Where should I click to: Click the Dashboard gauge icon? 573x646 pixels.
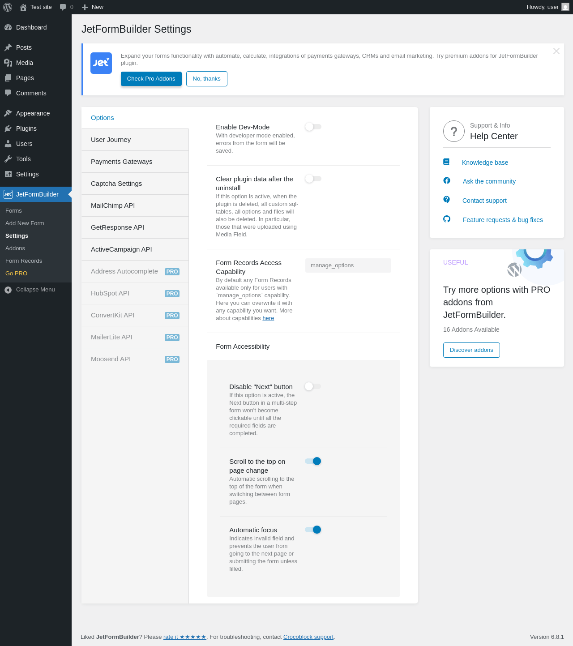(8, 27)
